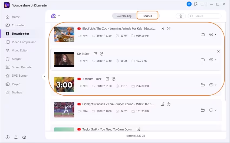Click more options for 3 Minute Timer
230x143 pixels.
pyautogui.click(x=211, y=85)
